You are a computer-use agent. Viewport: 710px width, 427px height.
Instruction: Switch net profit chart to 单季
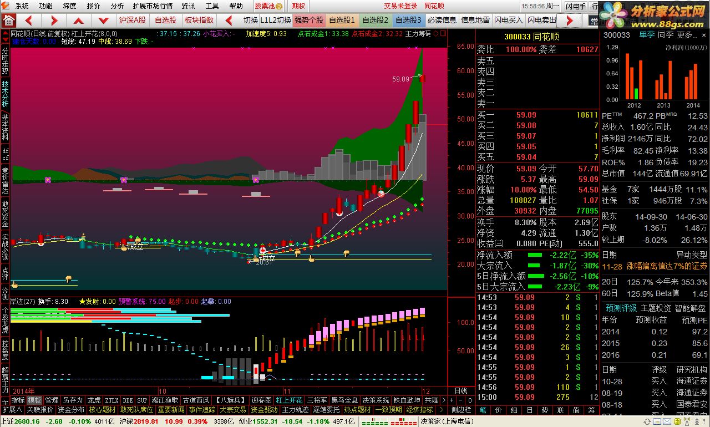(647, 34)
